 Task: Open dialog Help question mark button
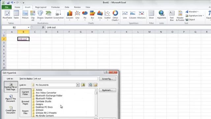106,72
